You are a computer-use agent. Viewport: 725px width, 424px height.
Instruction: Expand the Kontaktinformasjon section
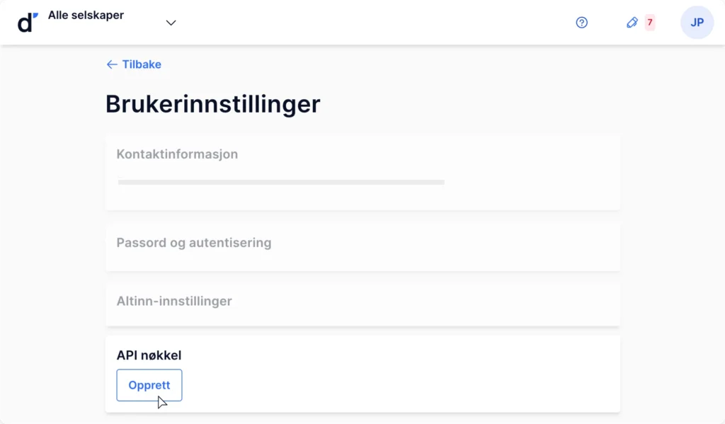[x=362, y=173]
